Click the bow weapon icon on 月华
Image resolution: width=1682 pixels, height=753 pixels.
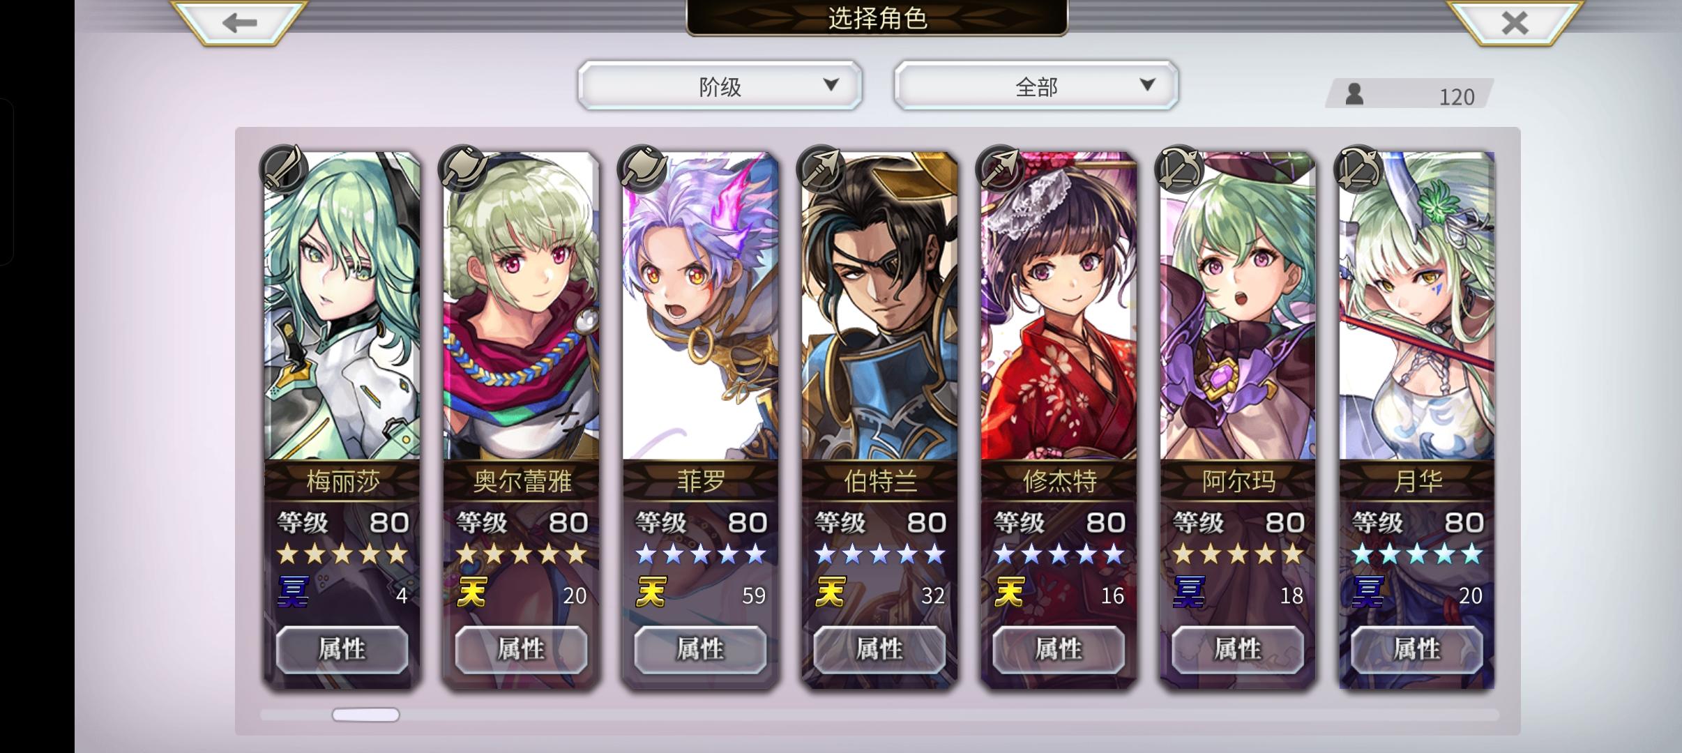pyautogui.click(x=1358, y=169)
